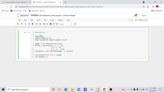Viewport: 164px width, 92px height.
Task: Open the Chrome profile avatar
Action: coord(157,7)
